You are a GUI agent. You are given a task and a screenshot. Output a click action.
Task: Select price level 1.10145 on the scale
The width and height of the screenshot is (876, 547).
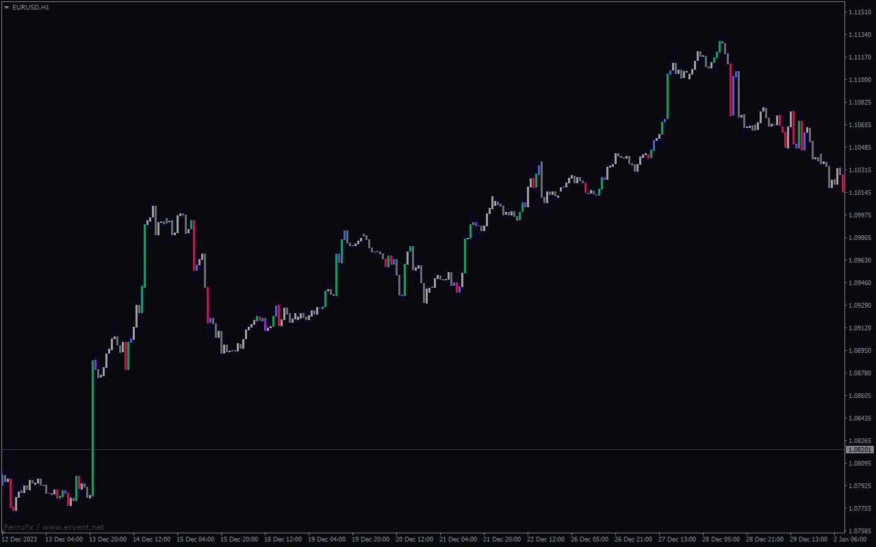coord(860,192)
